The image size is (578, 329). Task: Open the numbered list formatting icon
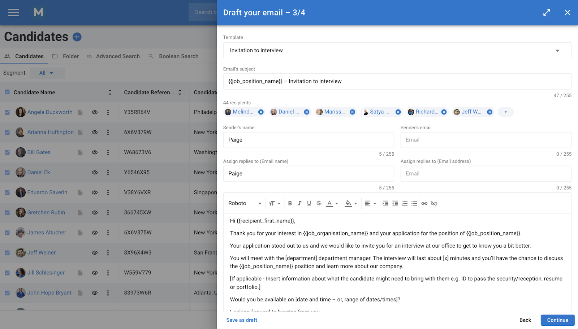click(x=404, y=203)
